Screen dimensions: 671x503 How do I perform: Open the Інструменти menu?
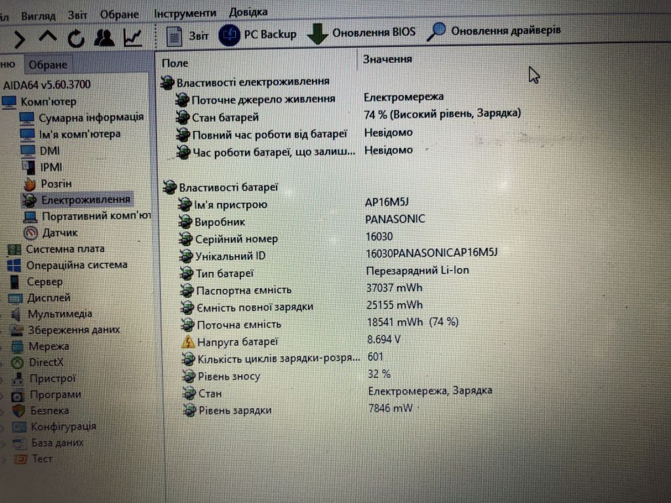(185, 13)
